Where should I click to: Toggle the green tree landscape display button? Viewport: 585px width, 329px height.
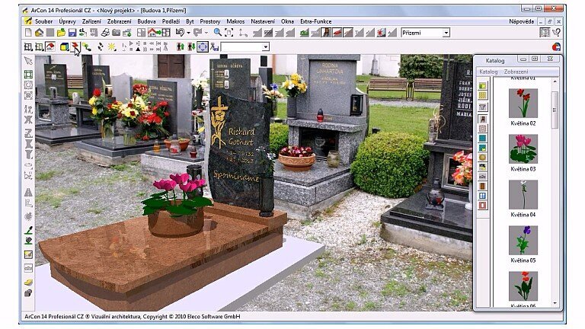[305, 33]
